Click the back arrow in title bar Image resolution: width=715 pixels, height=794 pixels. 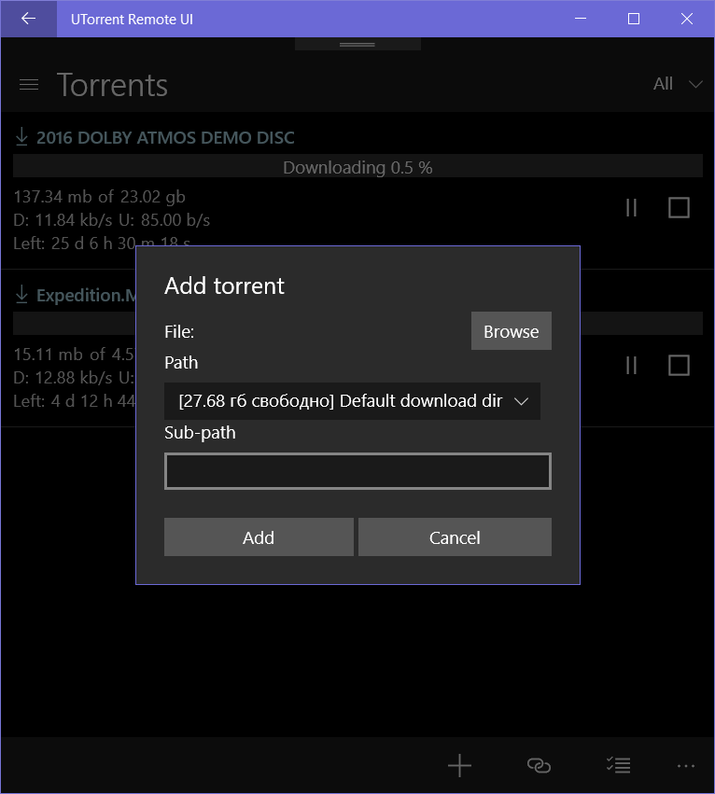pos(28,19)
